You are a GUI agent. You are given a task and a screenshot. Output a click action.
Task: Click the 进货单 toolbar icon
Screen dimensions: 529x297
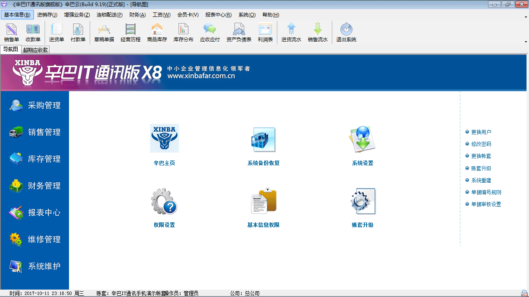[57, 33]
